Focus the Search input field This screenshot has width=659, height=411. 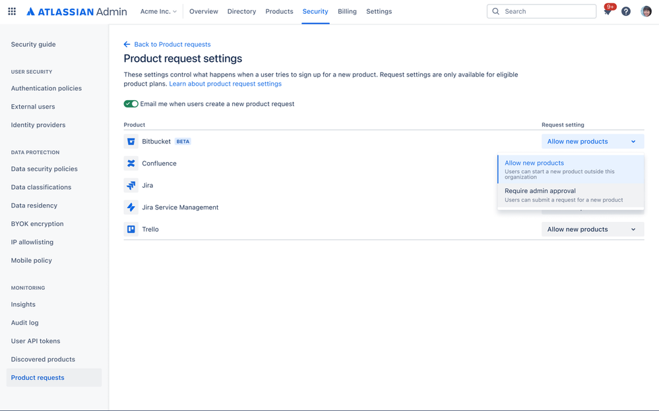click(542, 11)
